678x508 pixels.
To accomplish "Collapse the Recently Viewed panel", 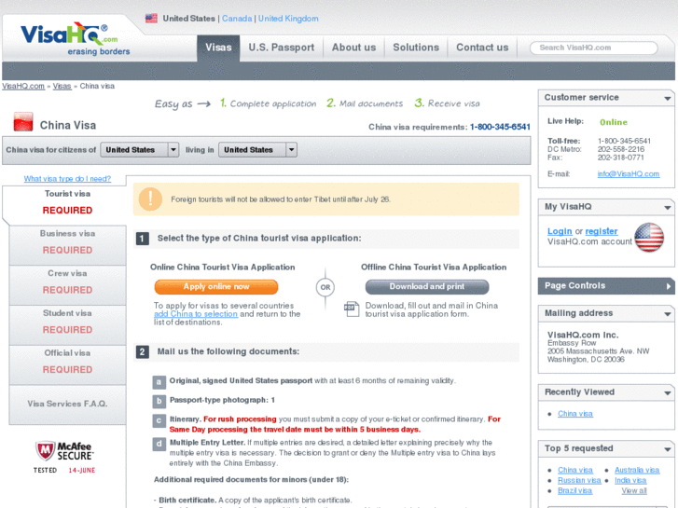I will pos(668,393).
